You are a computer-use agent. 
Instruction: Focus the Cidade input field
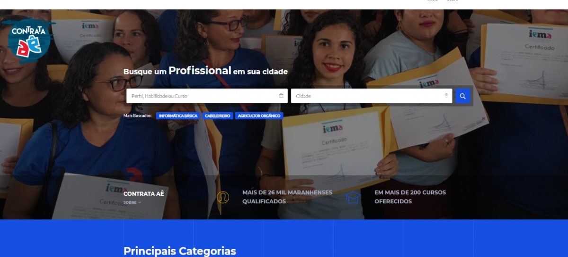tap(372, 96)
